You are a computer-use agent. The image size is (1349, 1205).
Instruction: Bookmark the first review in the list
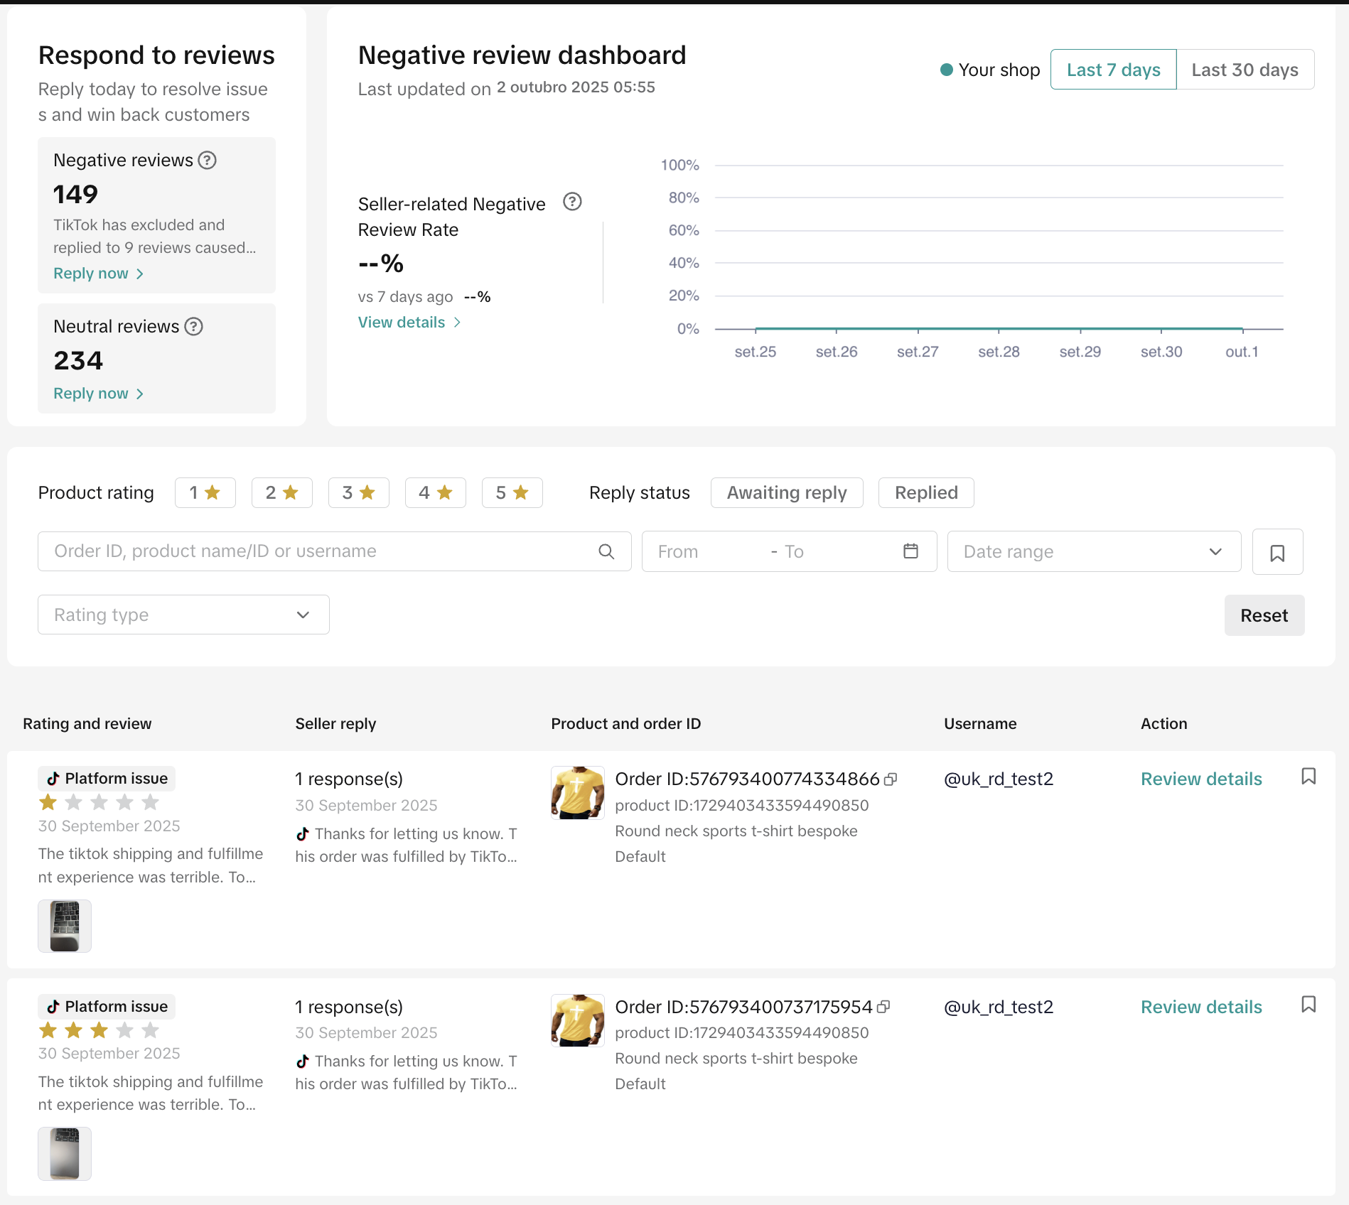pyautogui.click(x=1308, y=777)
